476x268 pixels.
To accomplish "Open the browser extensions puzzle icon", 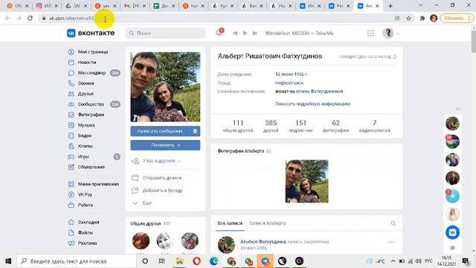I will 422,18.
